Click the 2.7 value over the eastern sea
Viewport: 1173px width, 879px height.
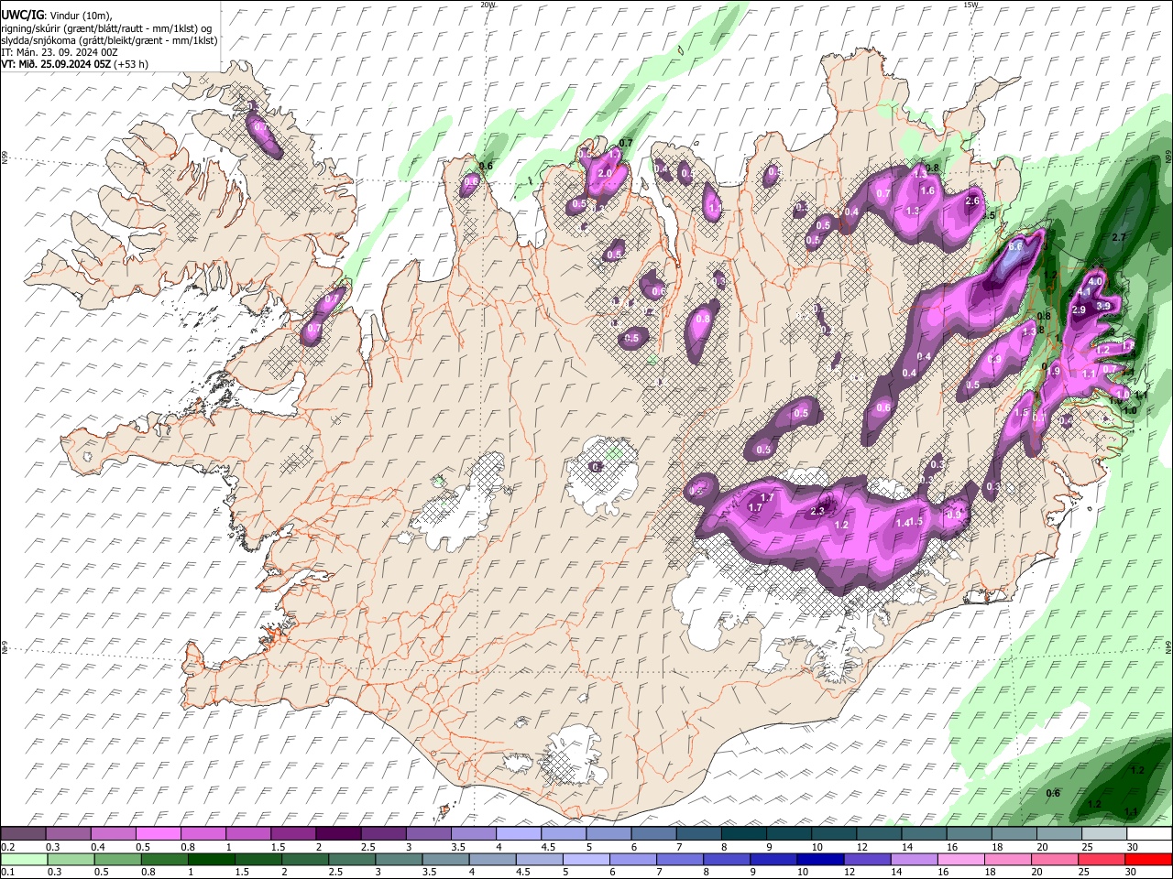1118,237
